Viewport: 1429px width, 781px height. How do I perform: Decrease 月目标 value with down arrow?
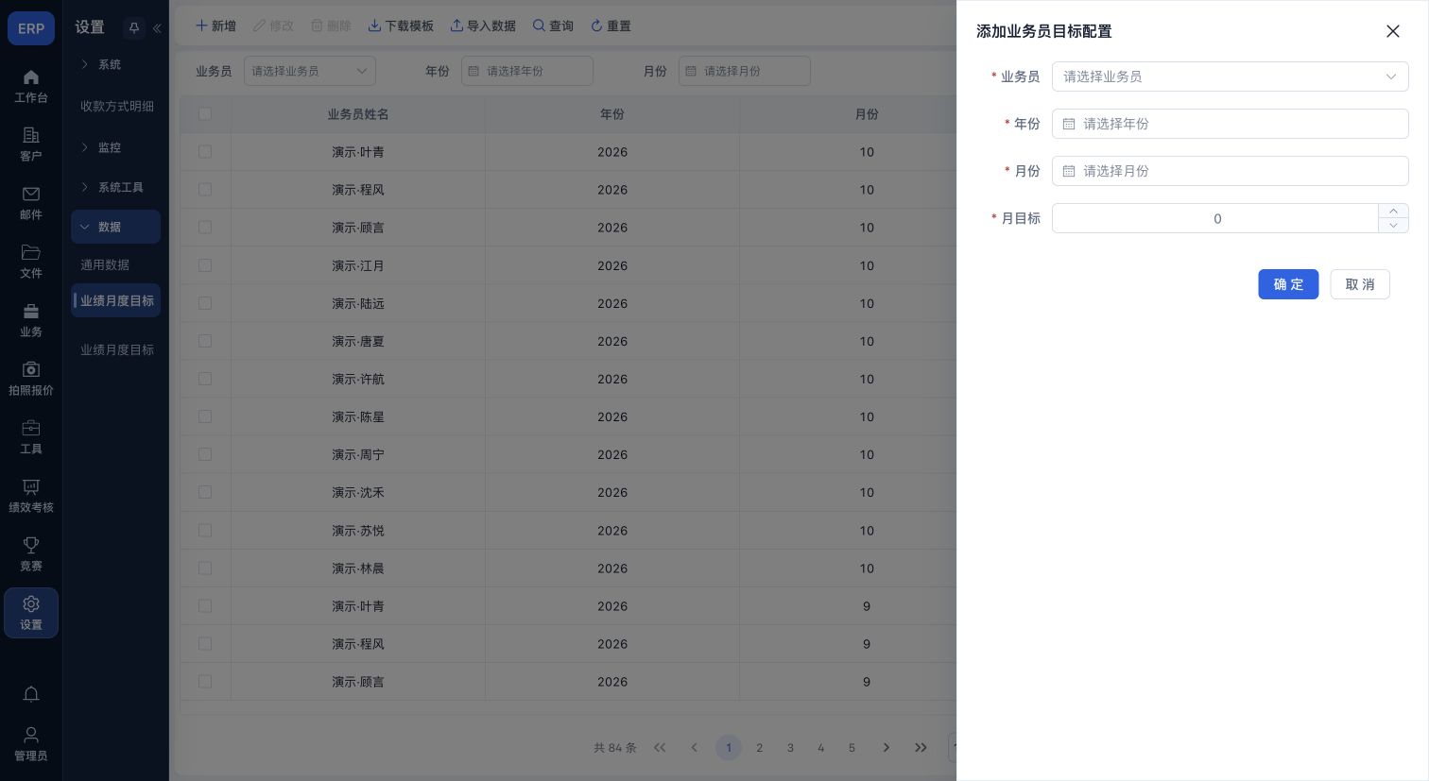(1393, 226)
